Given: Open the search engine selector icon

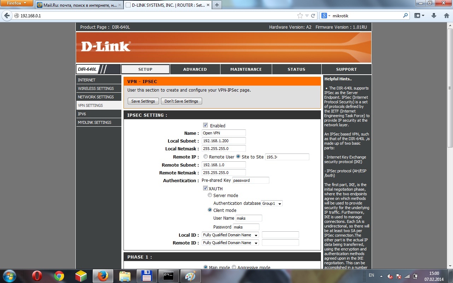Looking at the screenshot, I should [x=325, y=16].
